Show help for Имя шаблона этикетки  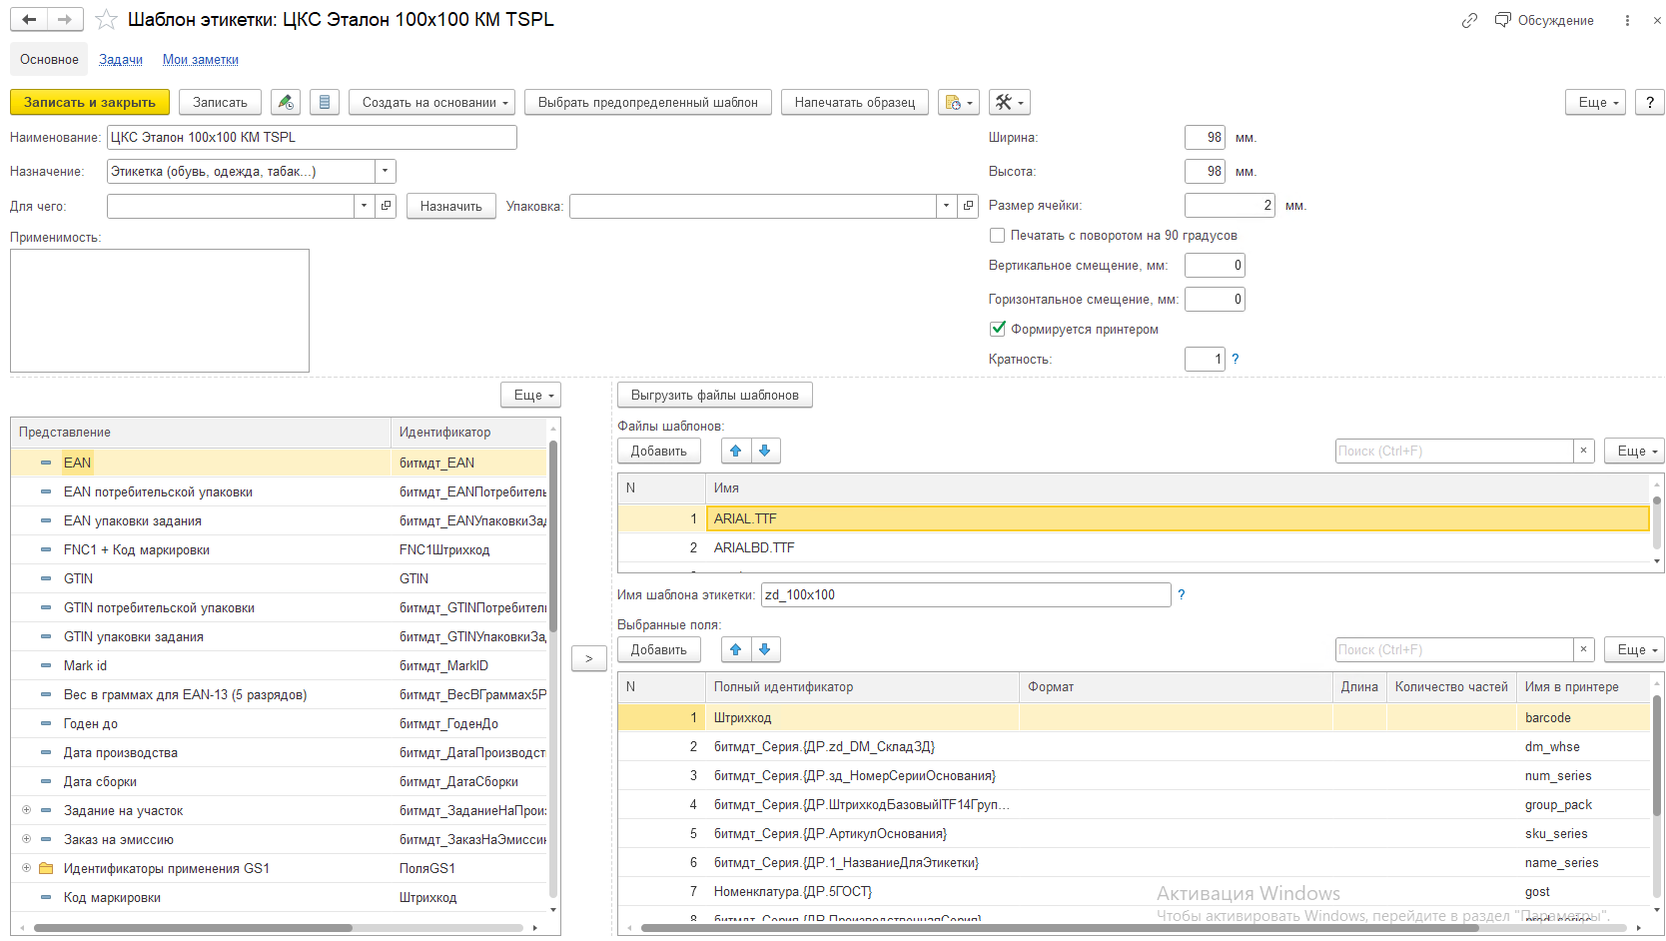[1182, 594]
